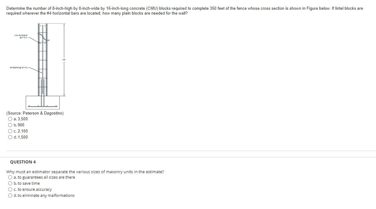Click the Peterson & Dagostino source caption
Screen dimensions: 376x209
click(35, 113)
